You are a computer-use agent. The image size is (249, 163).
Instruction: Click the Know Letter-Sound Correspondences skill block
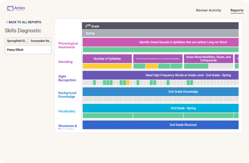158,59
